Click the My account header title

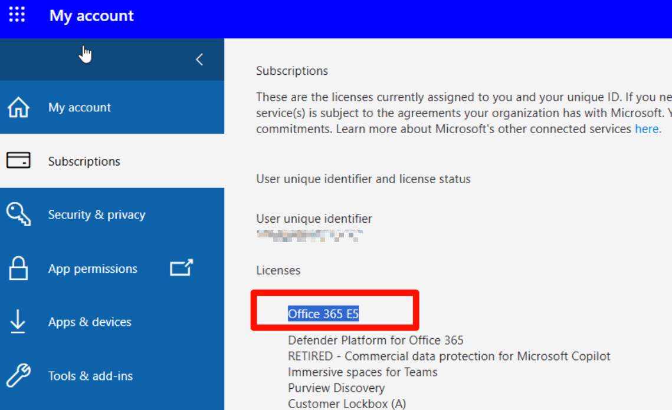pyautogui.click(x=91, y=16)
